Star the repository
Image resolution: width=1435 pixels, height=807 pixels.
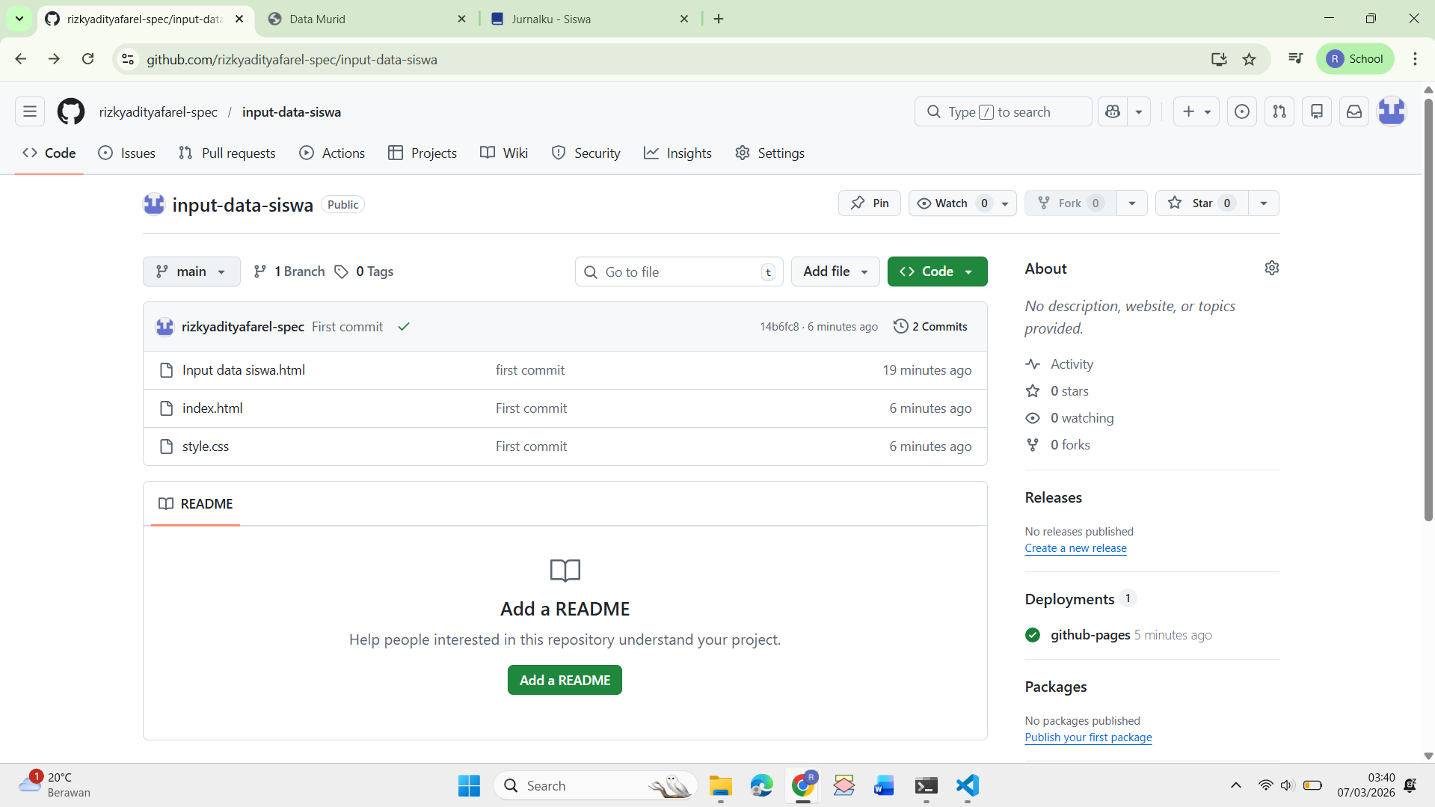click(1200, 203)
